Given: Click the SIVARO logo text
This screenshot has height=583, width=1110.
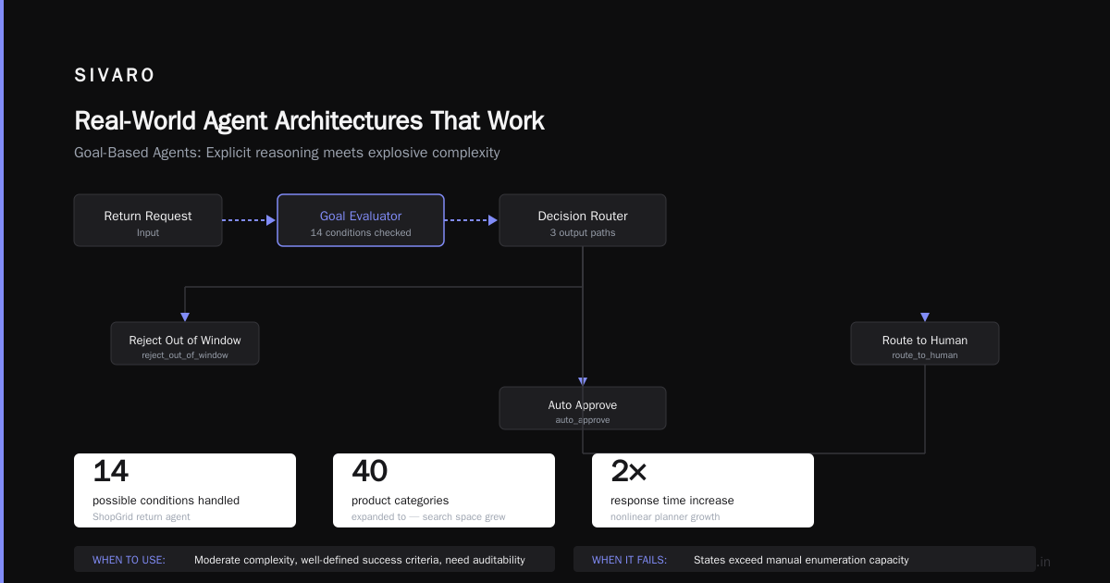Looking at the screenshot, I should pyautogui.click(x=115, y=76).
